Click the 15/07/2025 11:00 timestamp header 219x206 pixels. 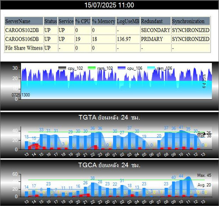tap(109, 5)
